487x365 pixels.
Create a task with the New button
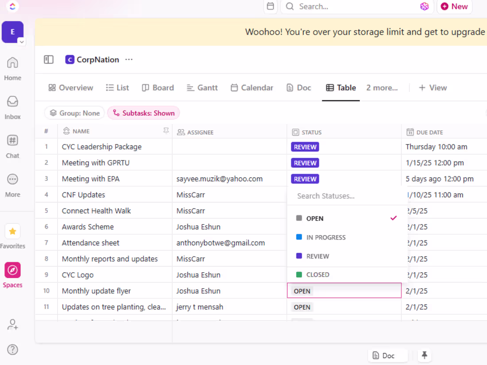click(454, 7)
